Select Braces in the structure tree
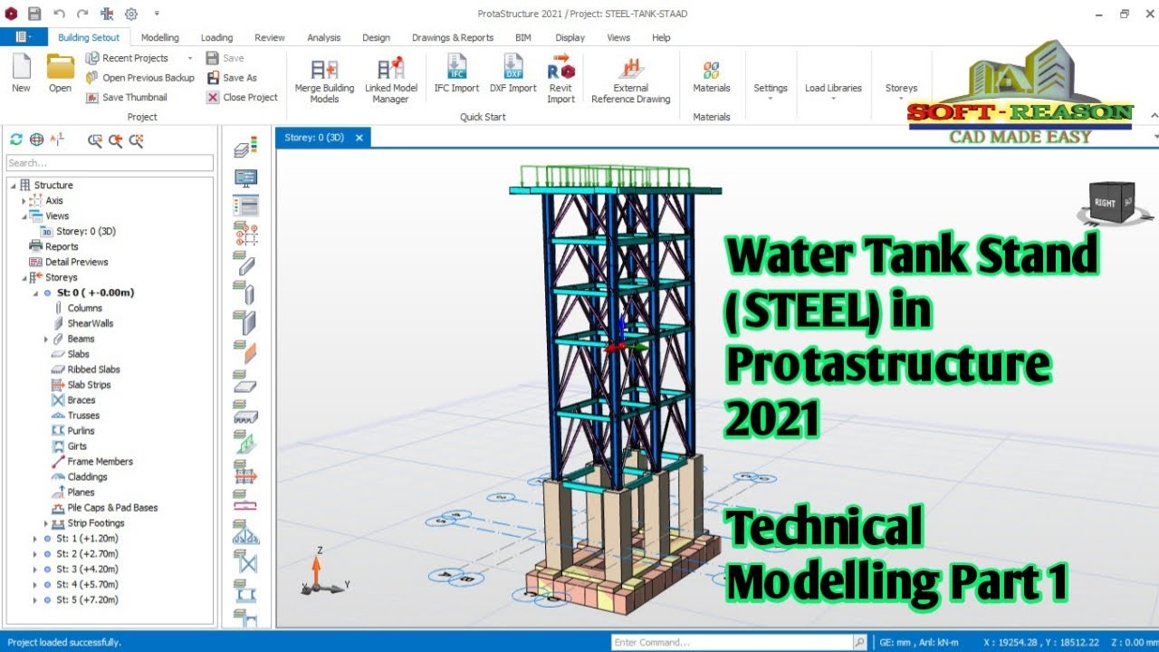Image resolution: width=1159 pixels, height=652 pixels. pos(81,401)
